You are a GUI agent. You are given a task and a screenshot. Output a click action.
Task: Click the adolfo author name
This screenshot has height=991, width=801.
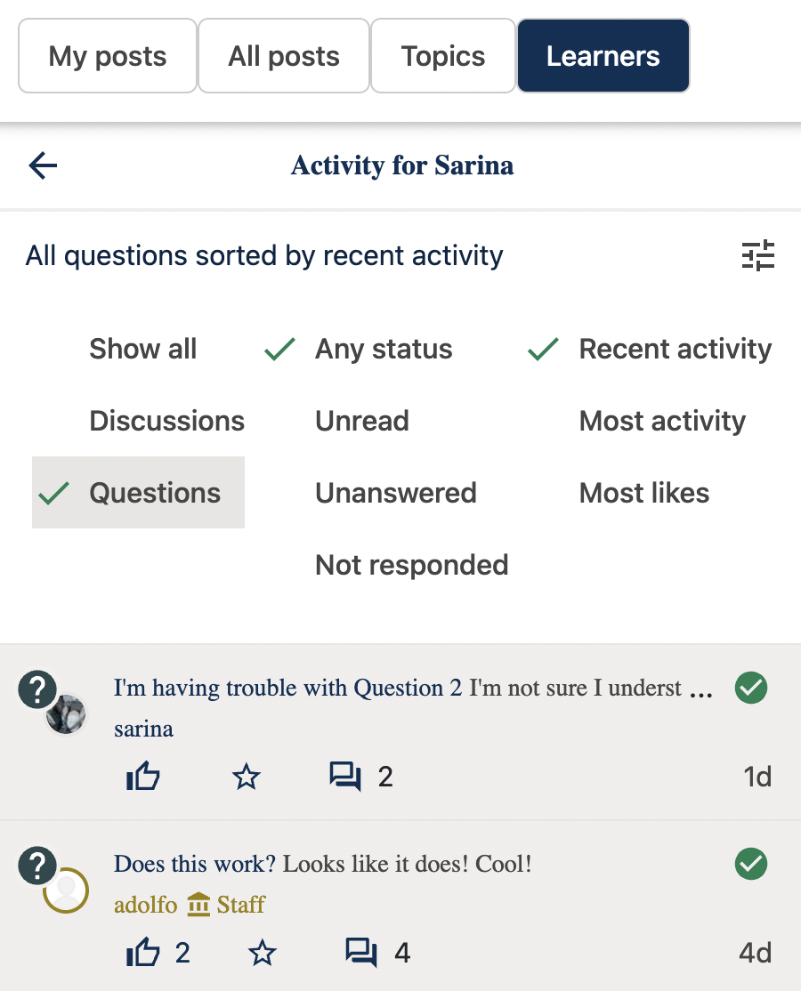pyautogui.click(x=145, y=905)
